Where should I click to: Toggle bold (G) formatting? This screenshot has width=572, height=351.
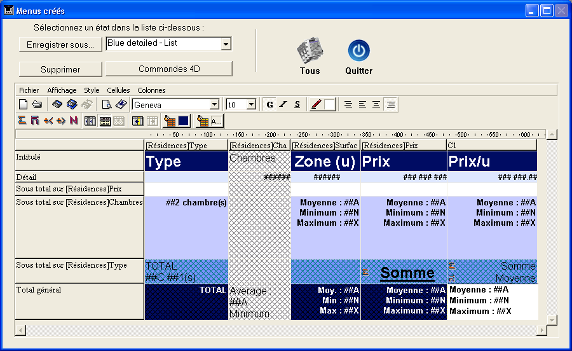(269, 105)
